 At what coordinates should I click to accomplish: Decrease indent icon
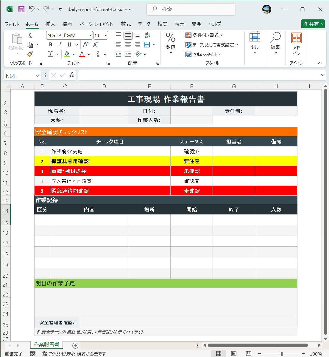click(118, 54)
